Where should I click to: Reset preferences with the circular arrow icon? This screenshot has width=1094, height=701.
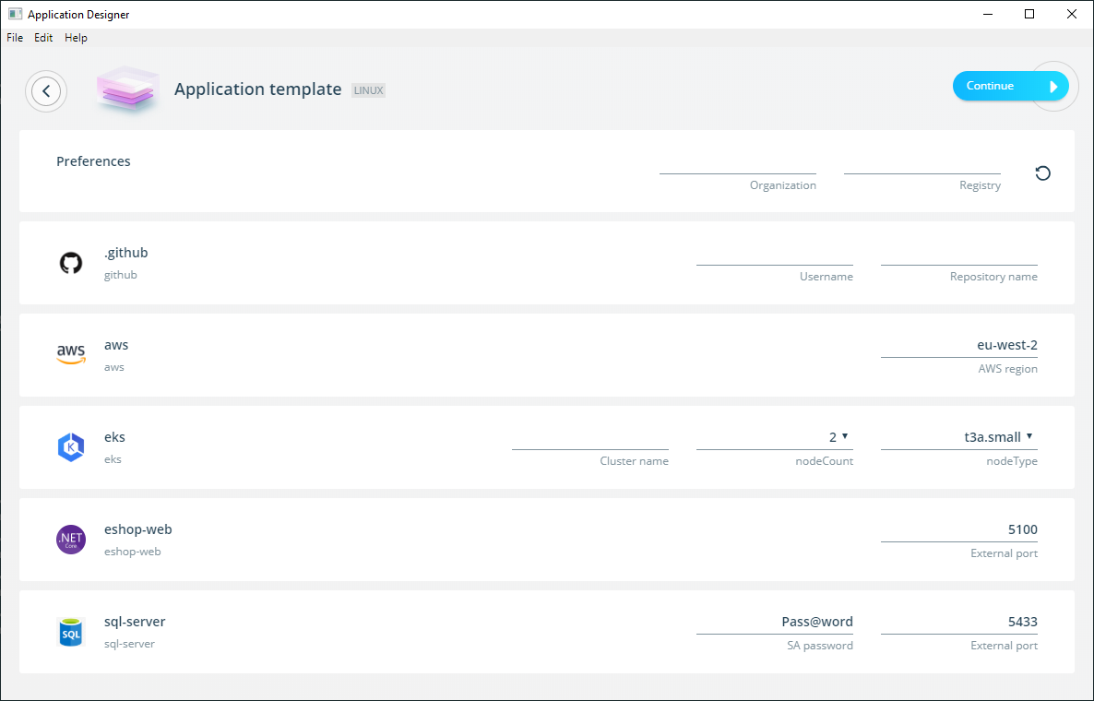click(1042, 173)
